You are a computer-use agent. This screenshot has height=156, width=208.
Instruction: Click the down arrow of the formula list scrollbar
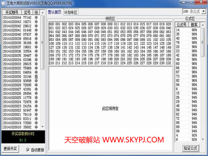203,139
